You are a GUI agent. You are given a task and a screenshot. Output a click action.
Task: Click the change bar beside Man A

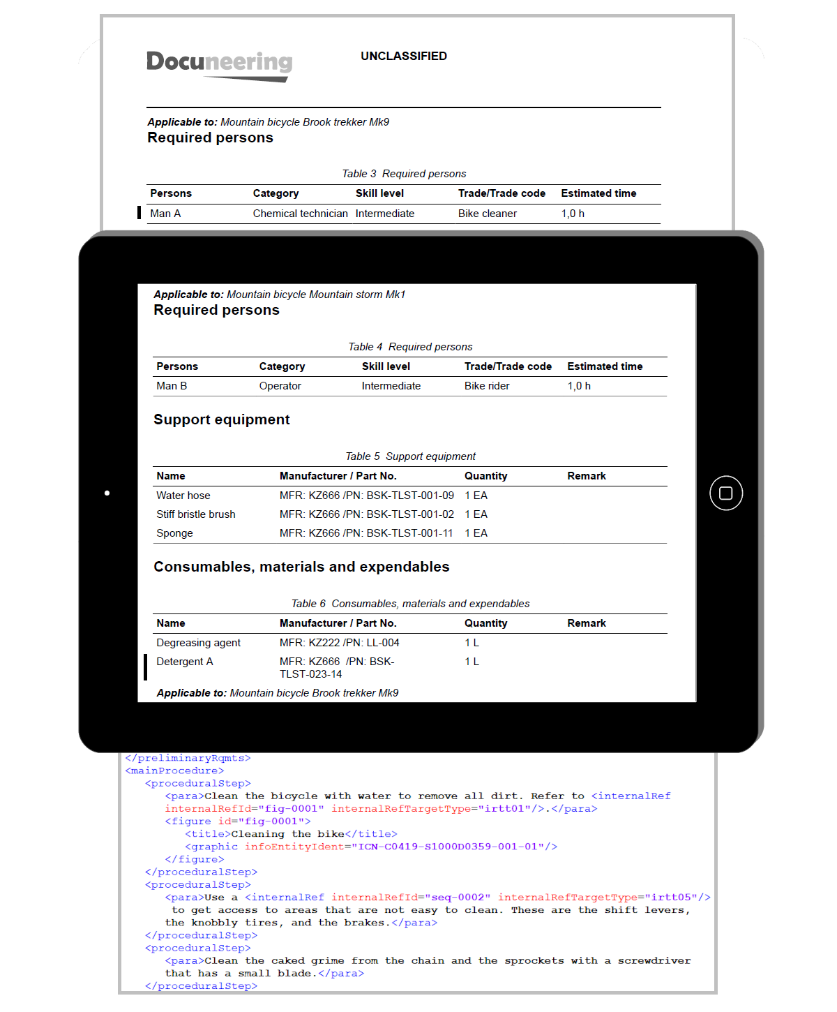tap(139, 213)
